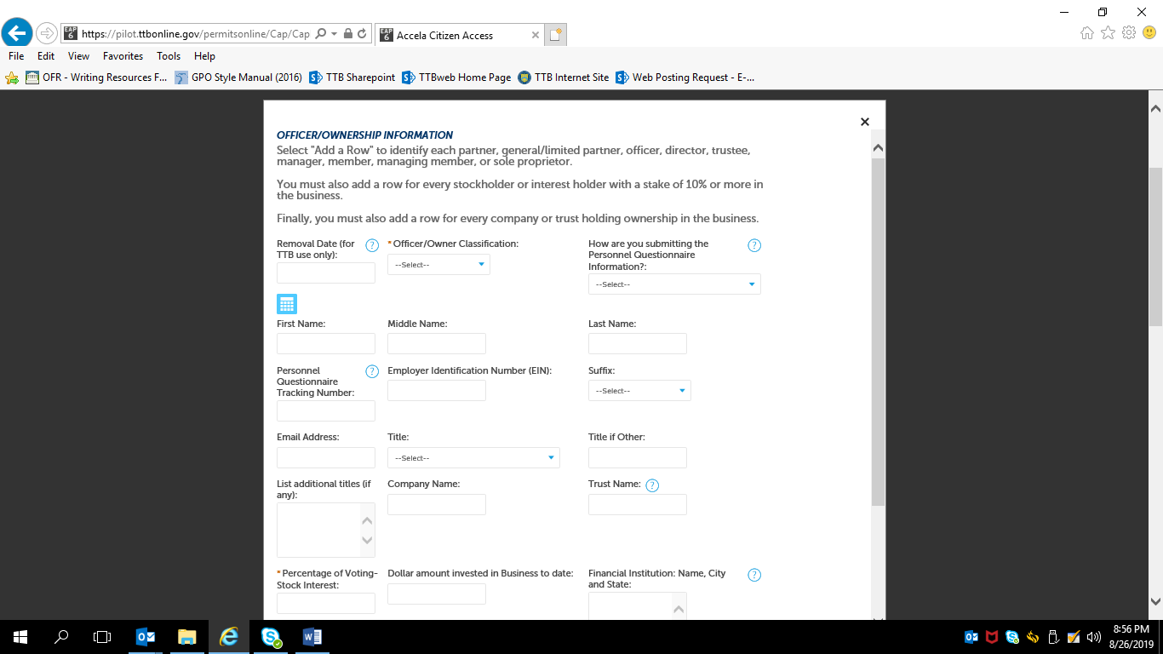This screenshot has width=1163, height=654.
Task: Click the dialog's vertical scrollbar thumb
Action: coord(879,332)
